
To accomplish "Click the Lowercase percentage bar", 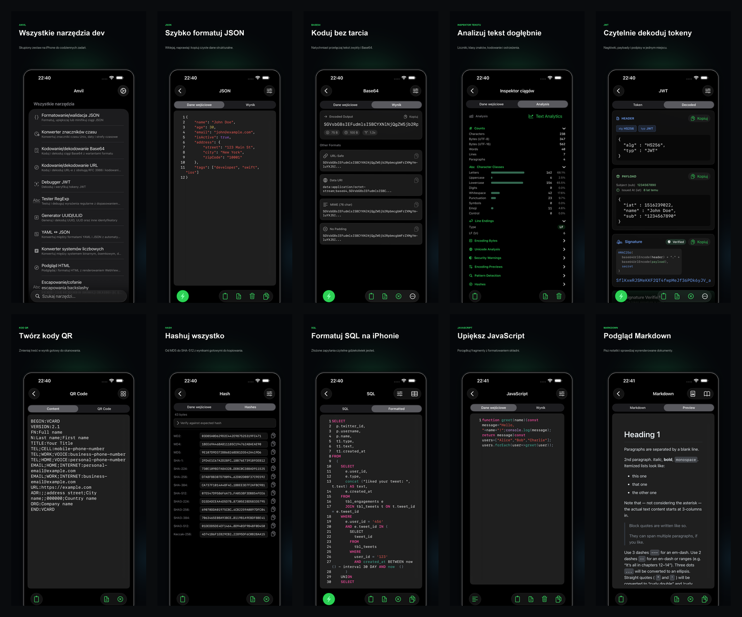I will [507, 183].
